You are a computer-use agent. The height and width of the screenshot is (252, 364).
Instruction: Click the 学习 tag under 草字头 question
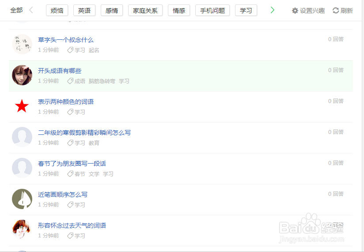click(x=80, y=50)
